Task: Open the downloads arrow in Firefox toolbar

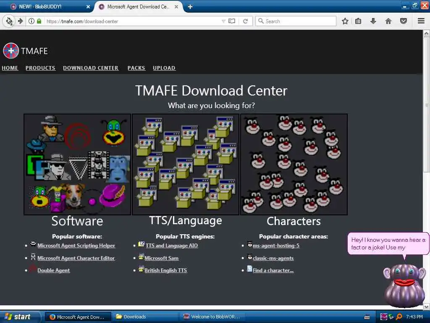Action: point(373,21)
